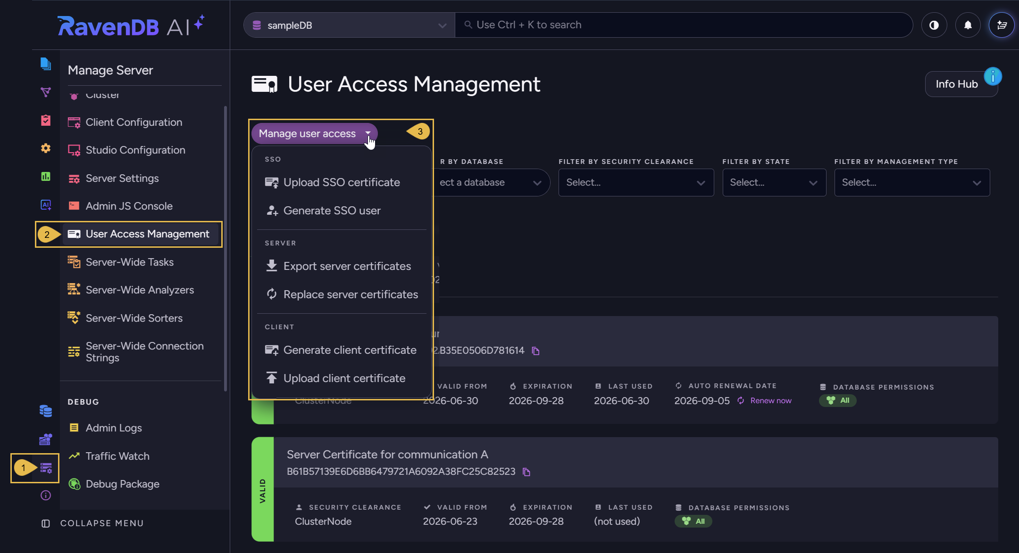The height and width of the screenshot is (553, 1019).
Task: Select Upload client certificate
Action: click(x=342, y=378)
